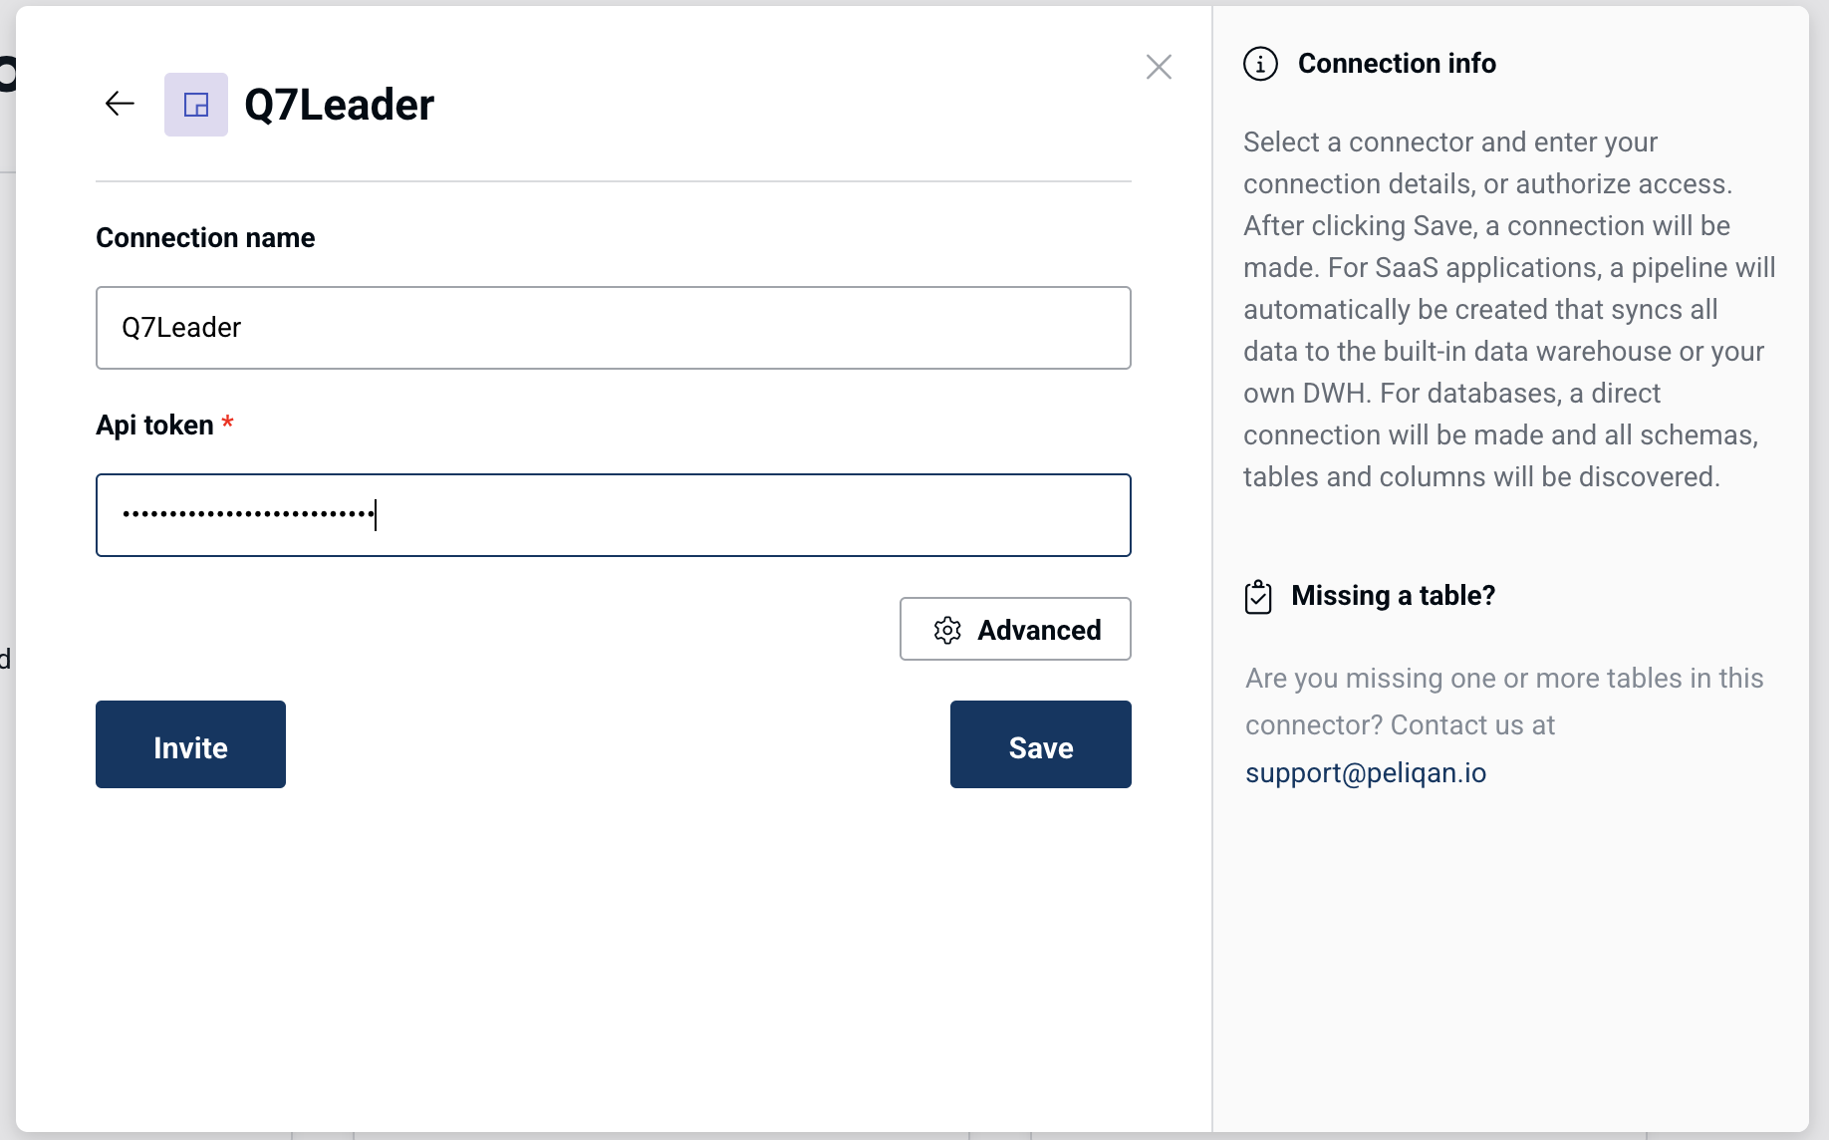1829x1140 pixels.
Task: Go back using the left arrow icon
Action: 120,104
